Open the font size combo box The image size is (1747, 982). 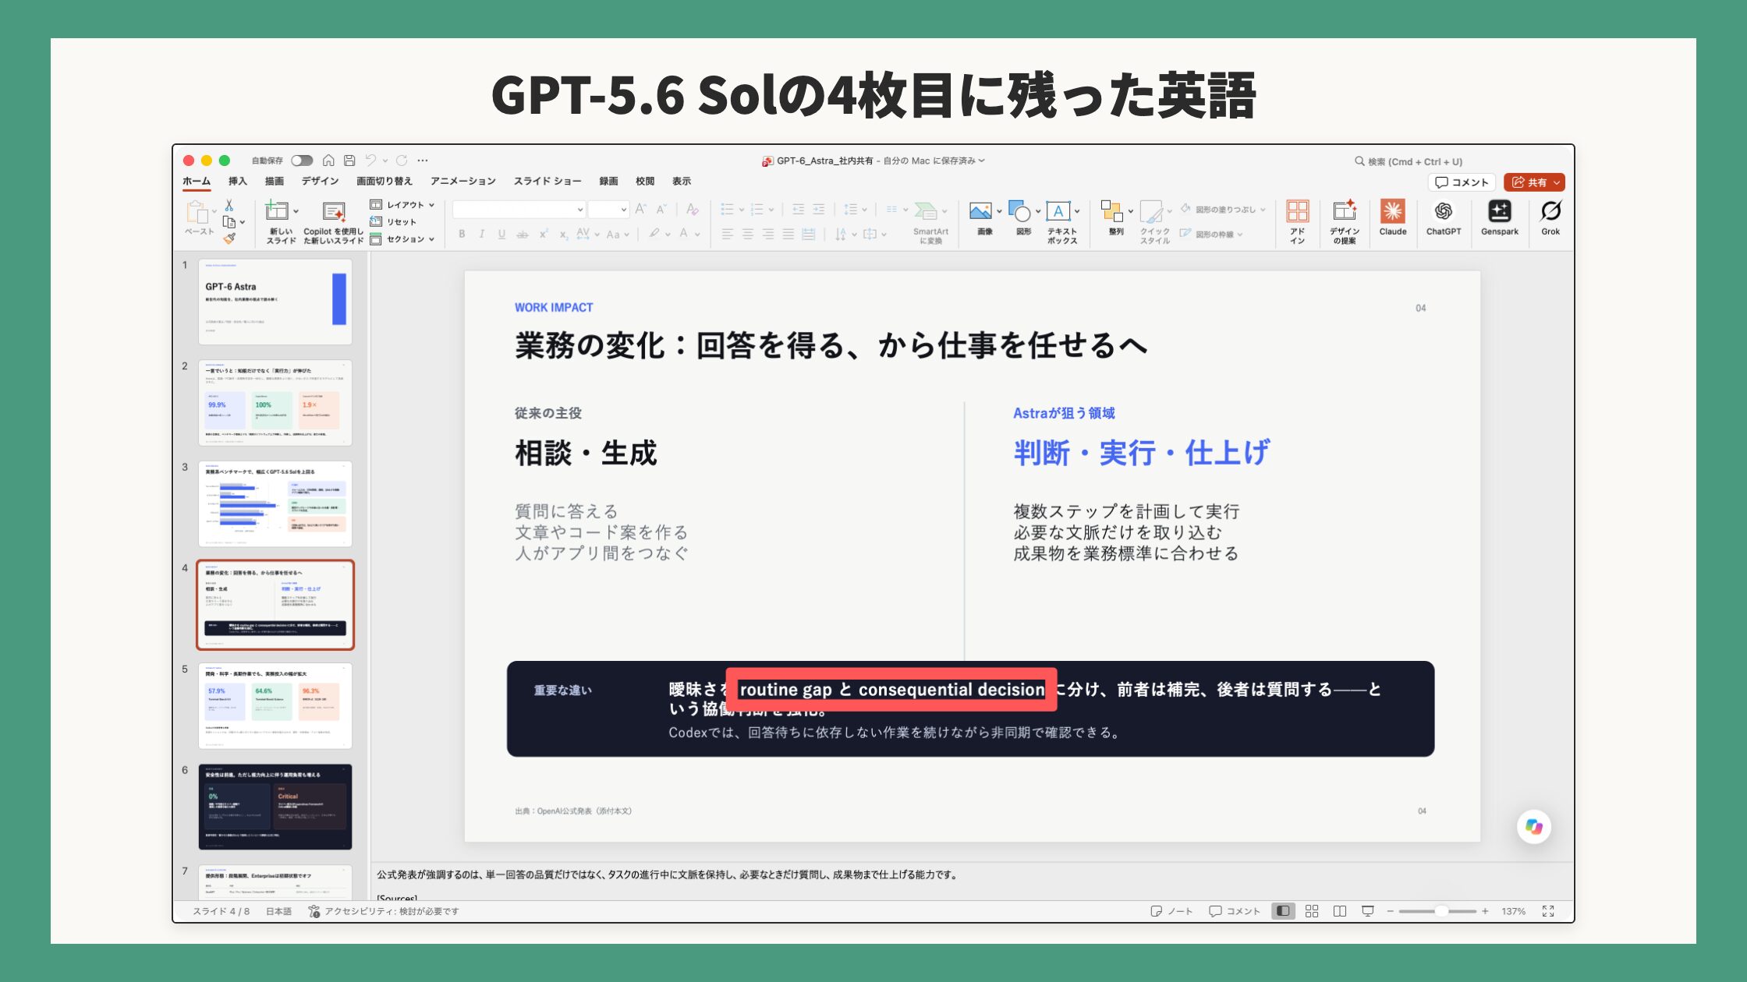coord(608,209)
